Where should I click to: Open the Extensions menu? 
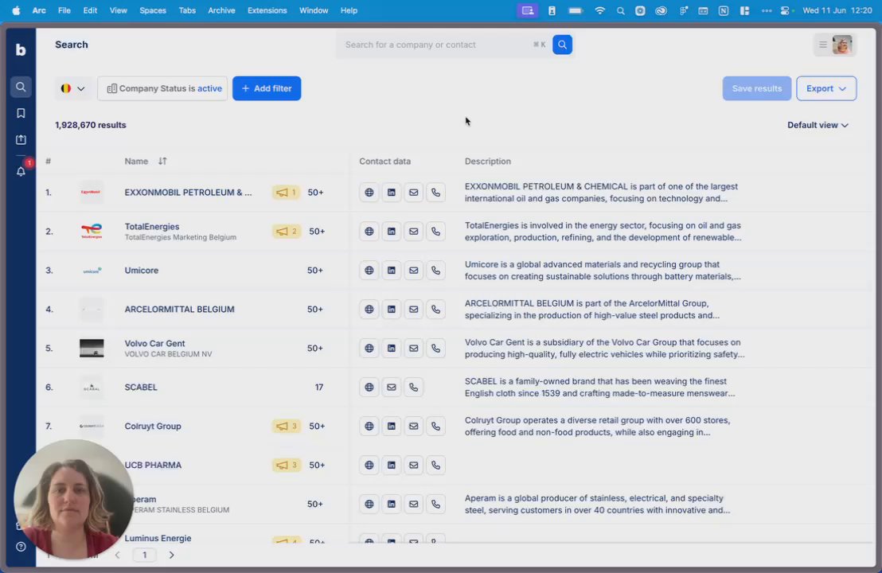click(267, 10)
